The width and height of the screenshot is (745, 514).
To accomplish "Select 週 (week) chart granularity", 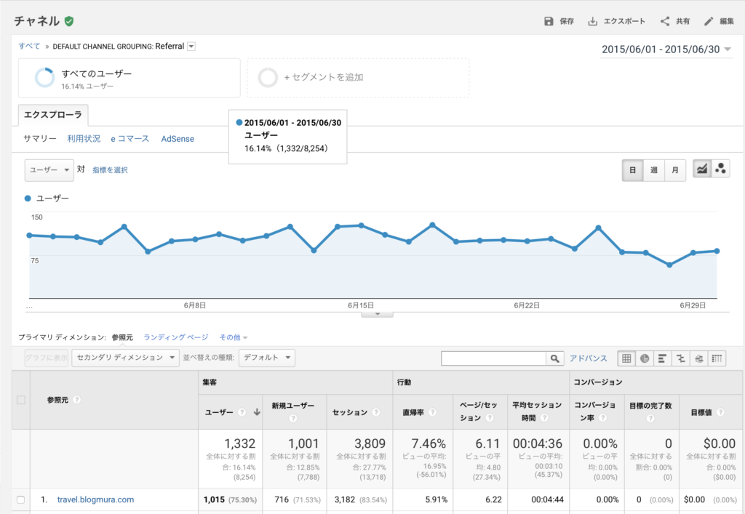I will click(654, 170).
